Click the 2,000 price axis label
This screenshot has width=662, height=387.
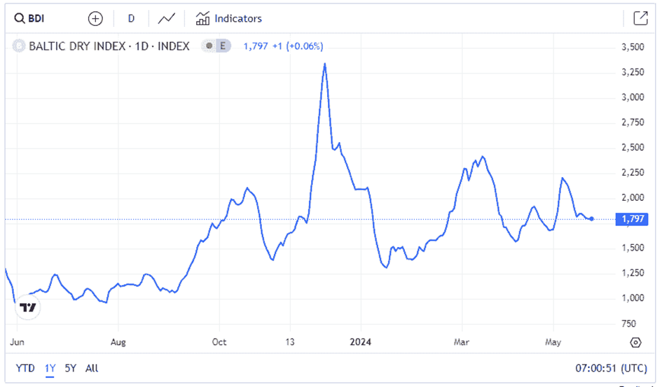tap(633, 198)
